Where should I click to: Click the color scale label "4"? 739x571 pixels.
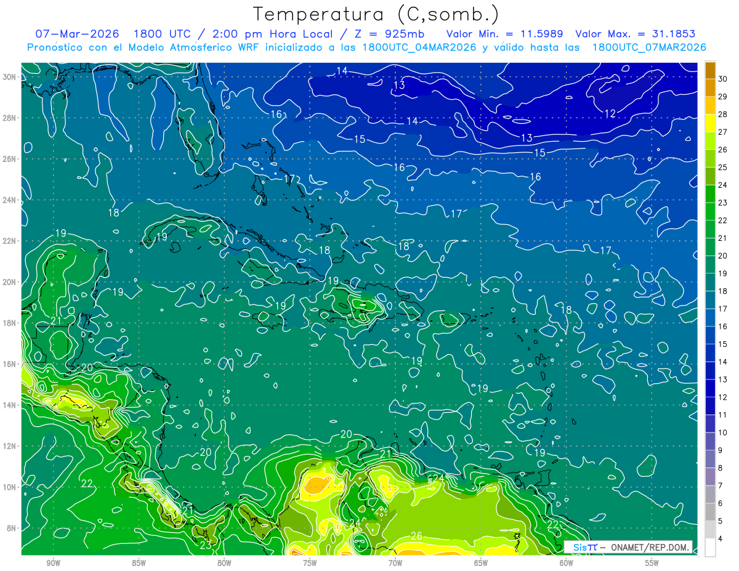(x=721, y=538)
